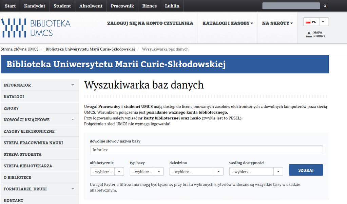Open the Katalogi sidebar link
The image size is (347, 204).
click(x=40, y=97)
